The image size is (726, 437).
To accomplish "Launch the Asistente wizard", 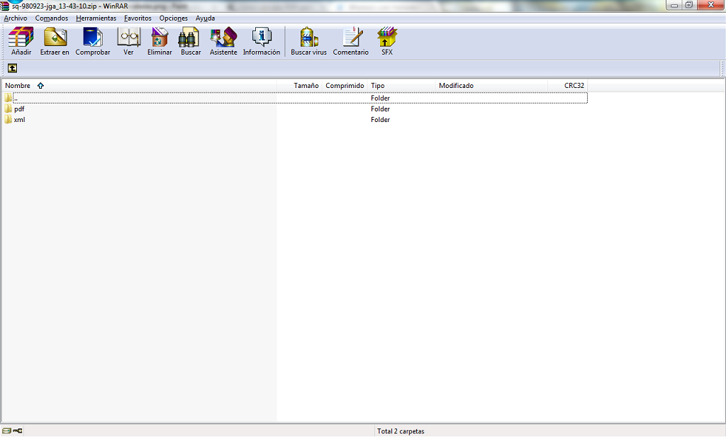I will pos(223,41).
